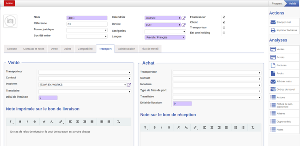Switch to the Flux de travail tab
This screenshot has height=146, width=300.
tap(150, 49)
